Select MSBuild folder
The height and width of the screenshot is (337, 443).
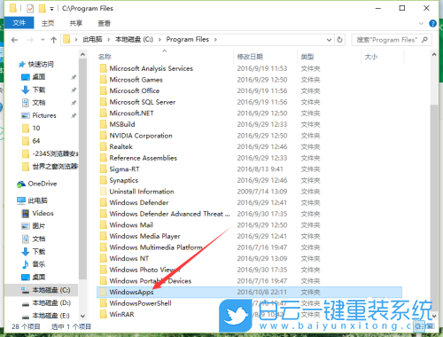(x=122, y=124)
